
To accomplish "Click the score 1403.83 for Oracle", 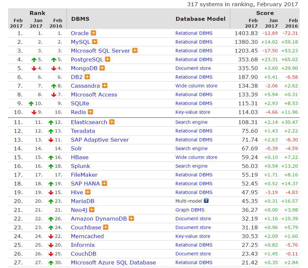I will coord(246,33).
